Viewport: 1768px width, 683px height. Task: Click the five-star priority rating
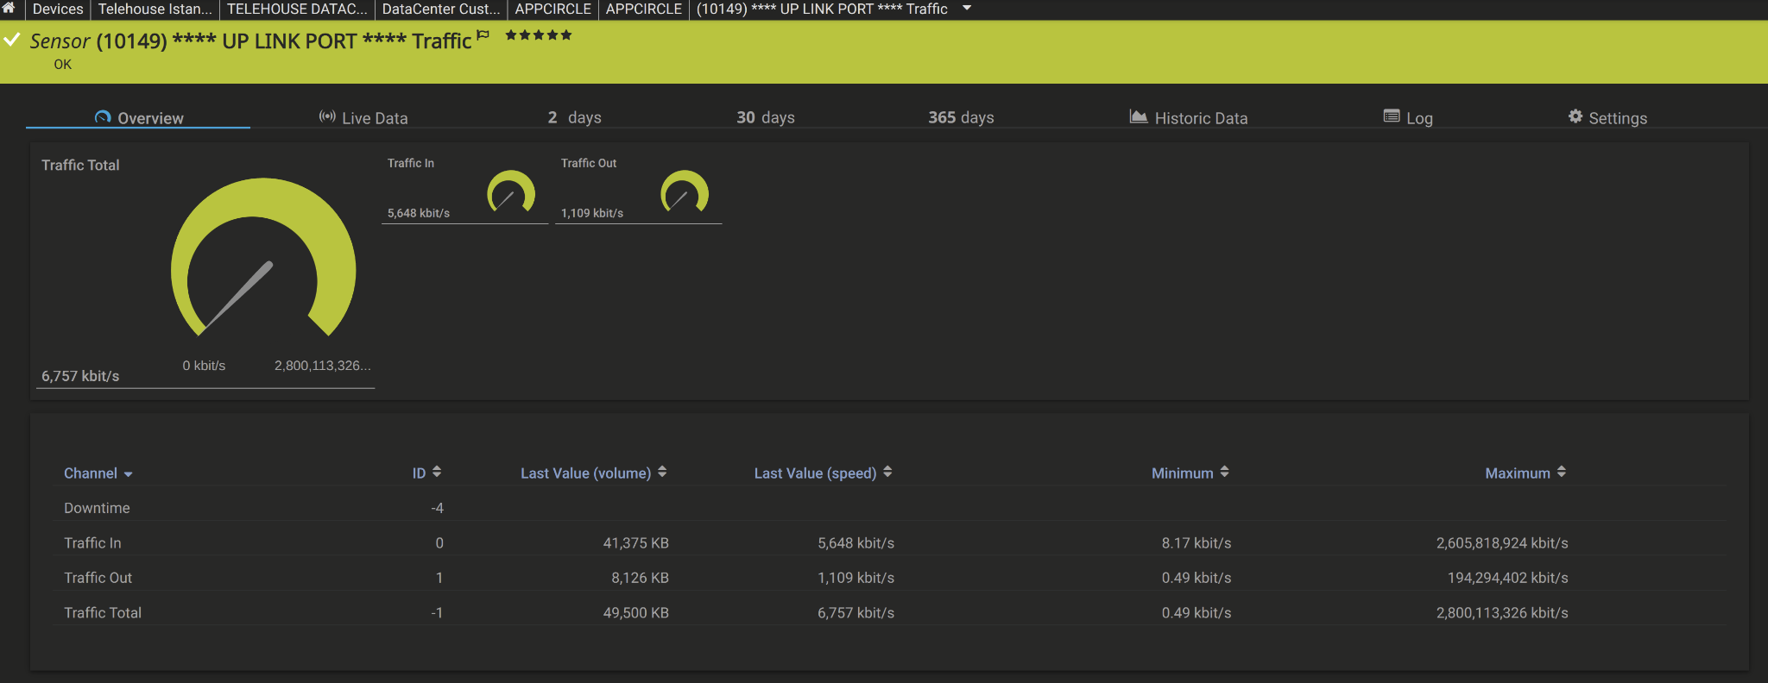[539, 35]
